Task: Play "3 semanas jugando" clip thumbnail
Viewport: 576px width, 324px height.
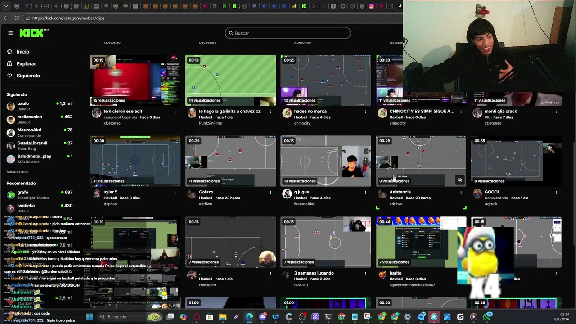Action: click(x=326, y=242)
